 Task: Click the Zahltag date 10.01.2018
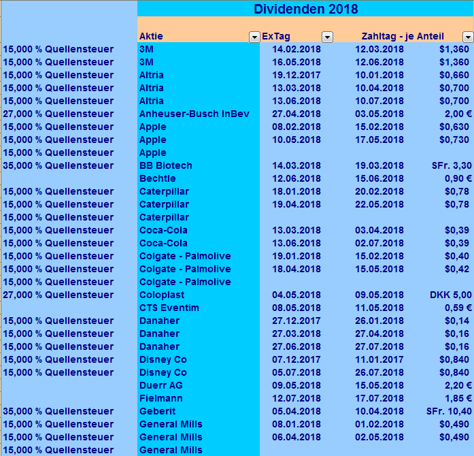(x=379, y=75)
